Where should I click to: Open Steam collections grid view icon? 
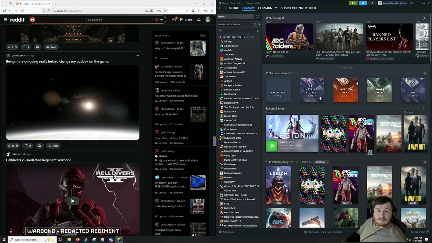click(258, 17)
